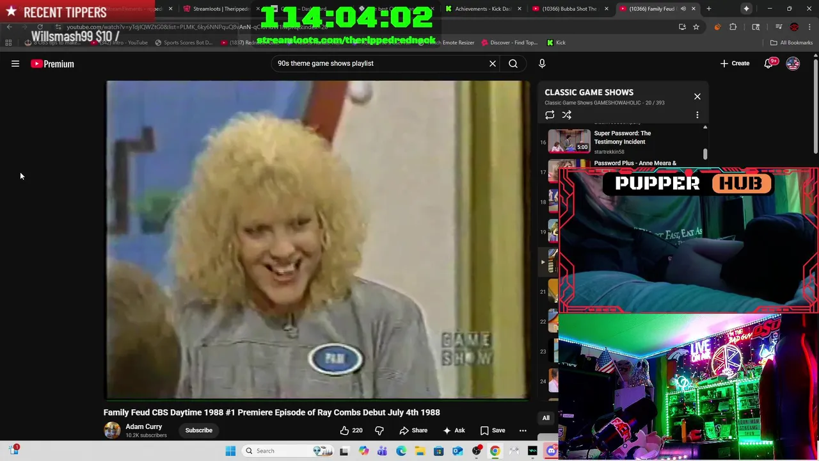Screen dimensions: 819x461
Task: Open OBS Studio from taskbar
Action: pyautogui.click(x=477, y=451)
